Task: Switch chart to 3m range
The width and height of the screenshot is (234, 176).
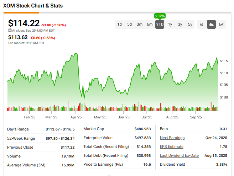Action: [x=140, y=24]
